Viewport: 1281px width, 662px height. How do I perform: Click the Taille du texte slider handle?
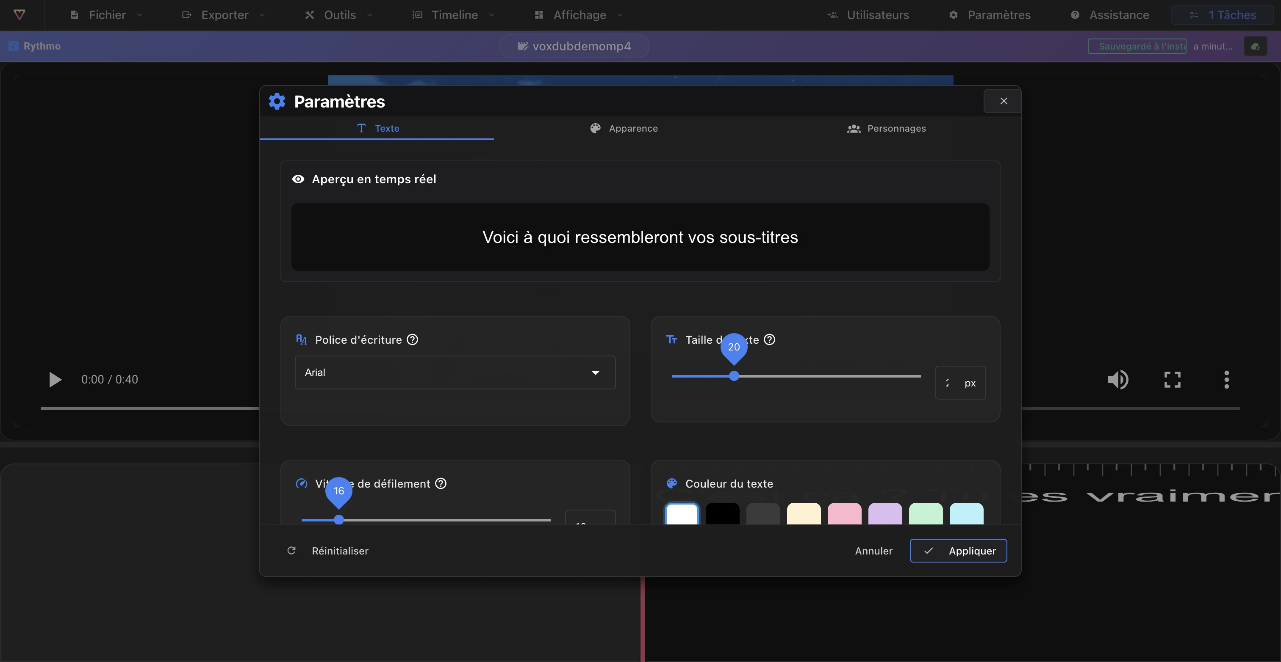coord(734,376)
